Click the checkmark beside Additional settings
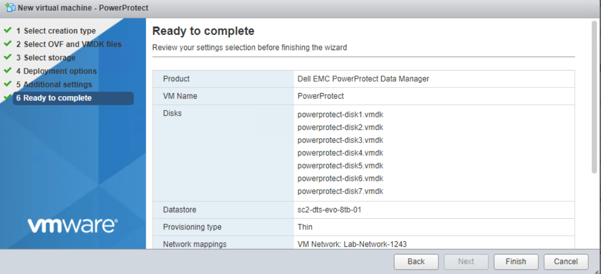Screen dimensions: 601x274 pos(8,84)
